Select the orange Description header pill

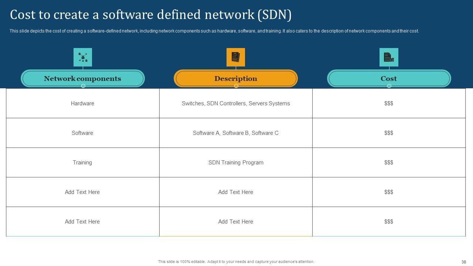[236, 78]
